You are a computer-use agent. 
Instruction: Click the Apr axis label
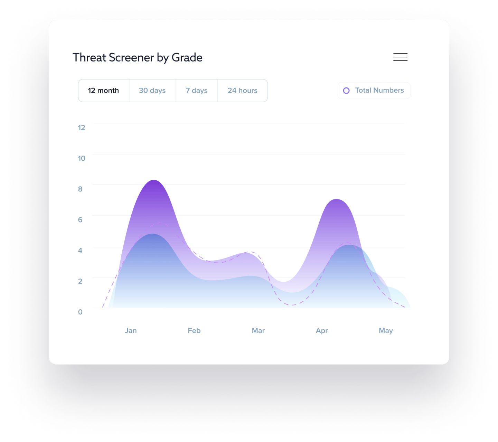pos(322,331)
